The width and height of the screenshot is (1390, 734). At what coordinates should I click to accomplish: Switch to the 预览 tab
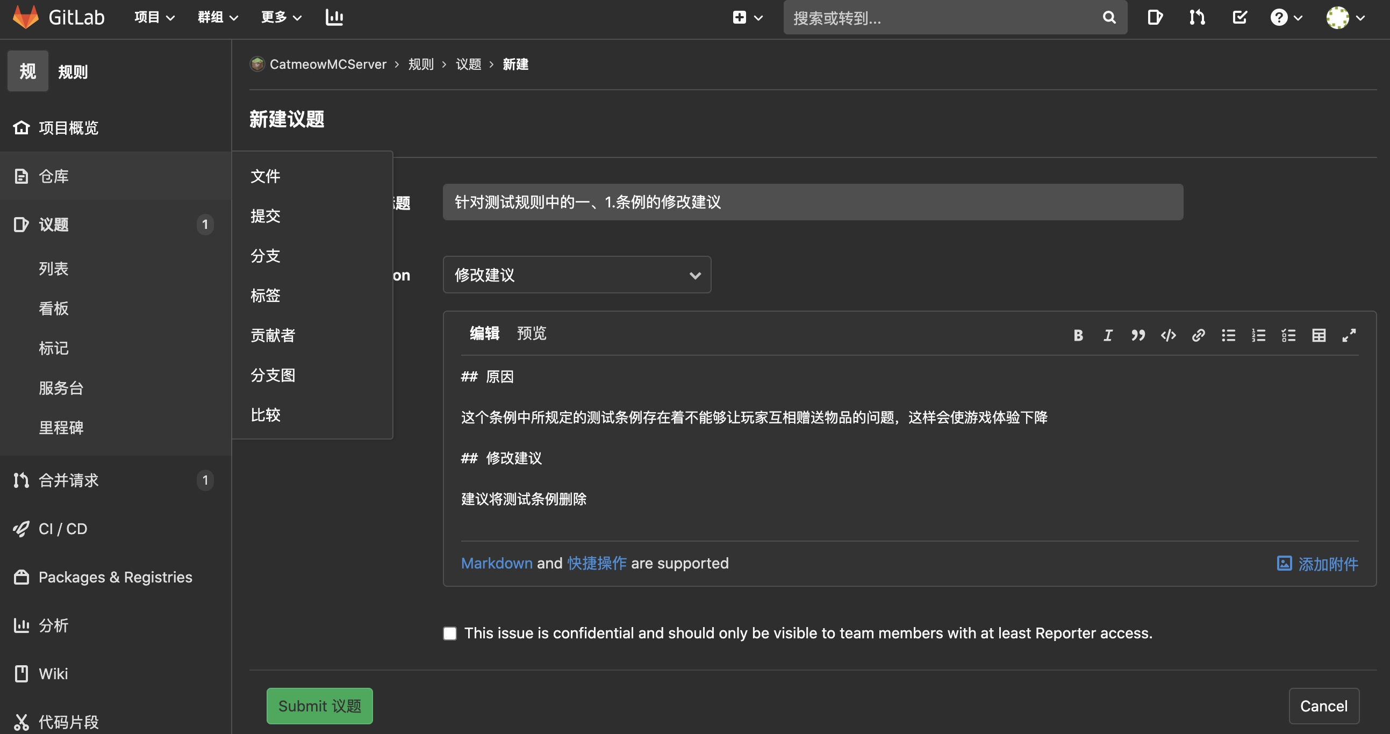tap(532, 333)
